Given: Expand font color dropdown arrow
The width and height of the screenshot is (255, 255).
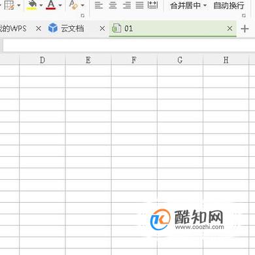Looking at the screenshot, I should click(x=60, y=5).
